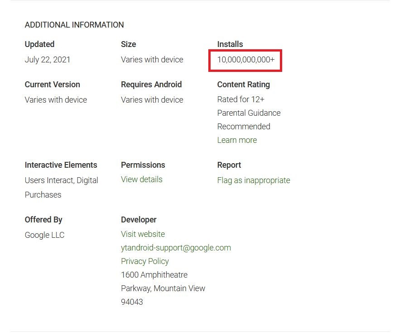The height and width of the screenshot is (335, 399).
Task: Click the Size label
Action: coord(128,44)
